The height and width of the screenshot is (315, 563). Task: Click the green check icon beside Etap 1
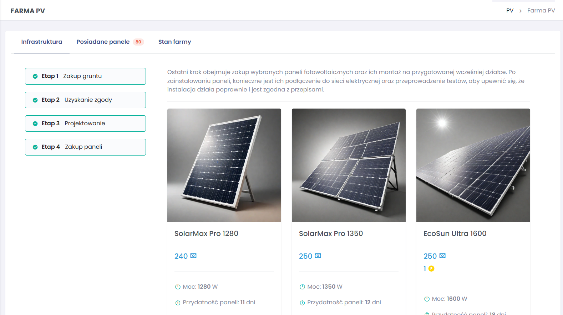pos(35,76)
